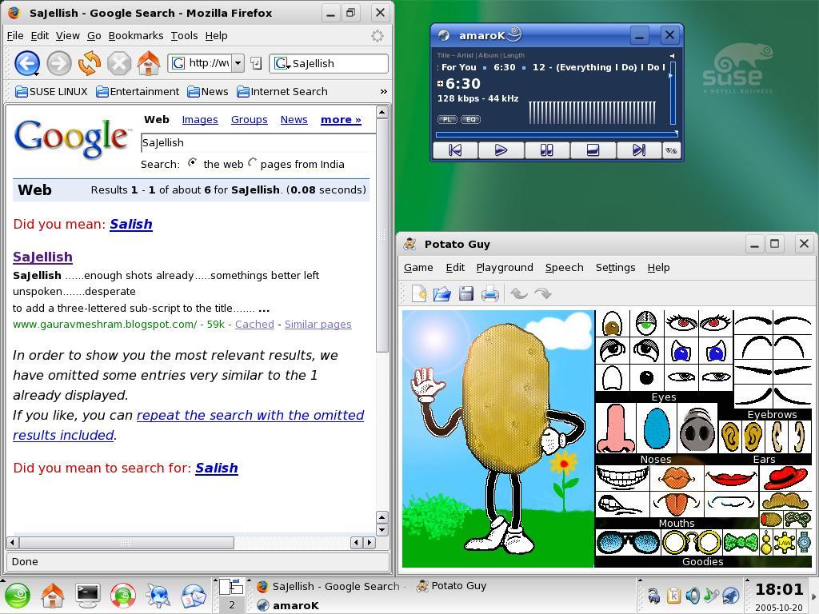Select the brown mustache goodie
Screen dimensions: 819x614
point(785,500)
